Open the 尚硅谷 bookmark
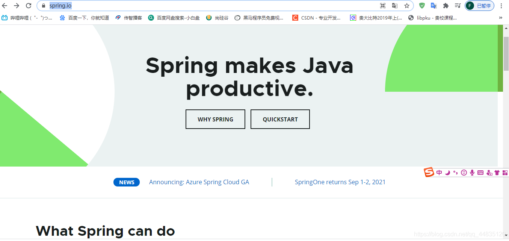Screen dimensions: 509x241 point(217,18)
